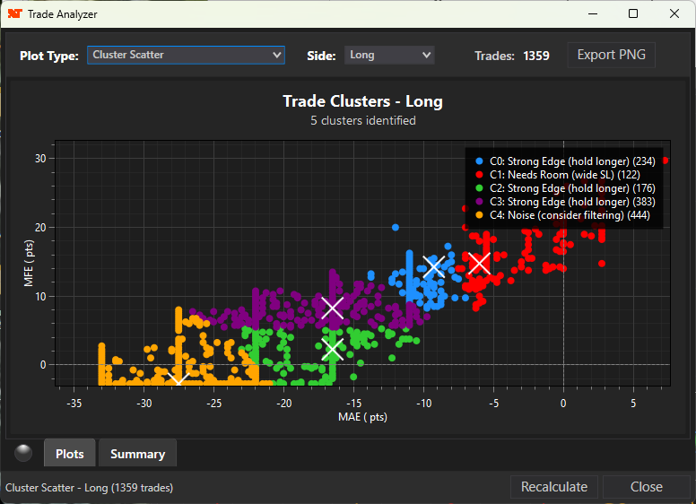Click the NinjaTrader app icon in title bar
The image size is (696, 504).
[14, 14]
